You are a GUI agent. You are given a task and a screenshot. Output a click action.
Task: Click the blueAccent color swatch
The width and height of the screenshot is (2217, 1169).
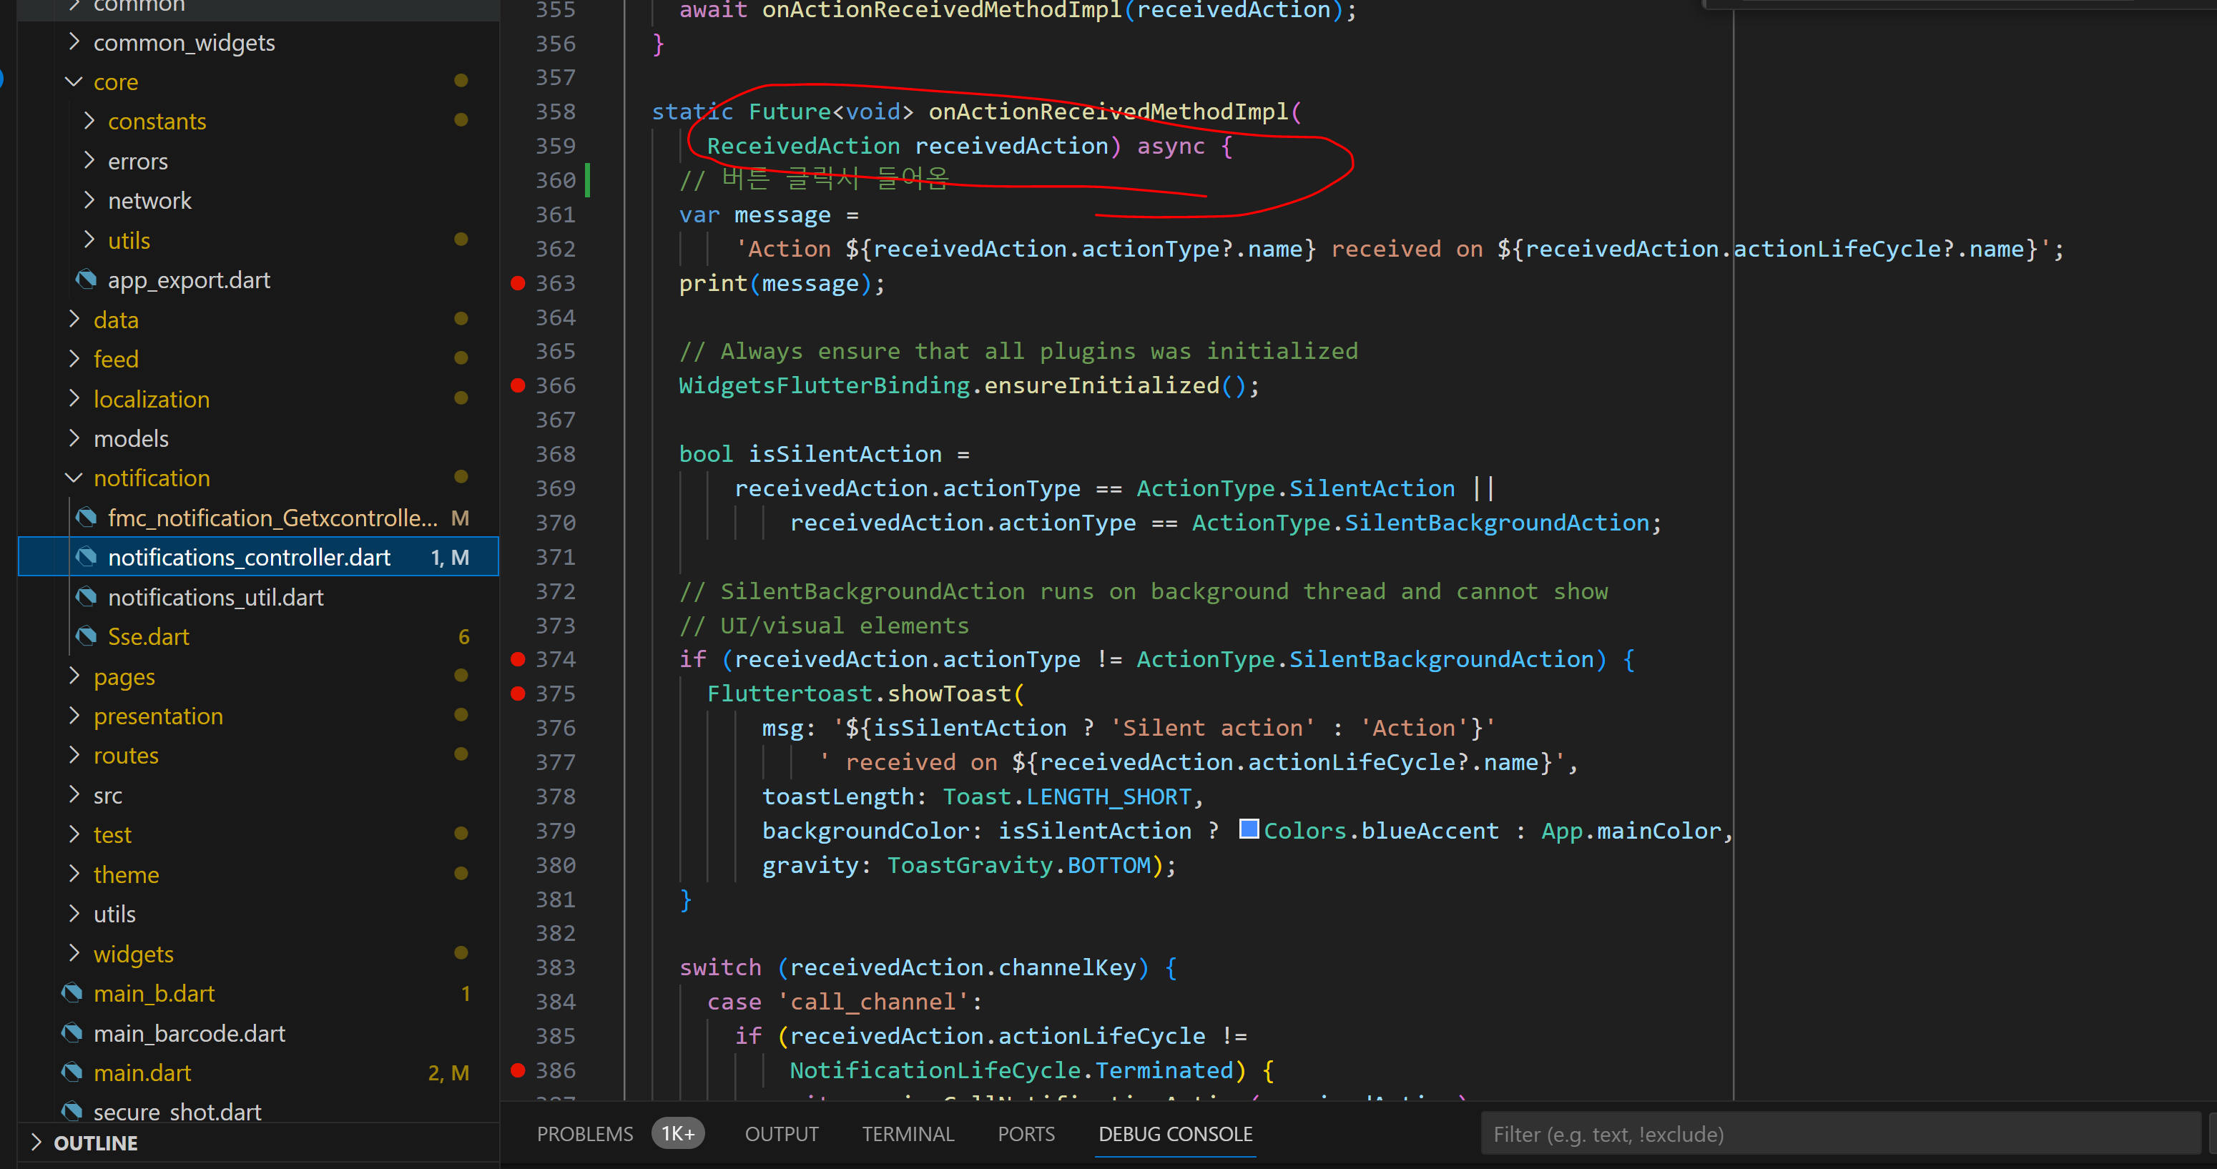click(x=1249, y=829)
